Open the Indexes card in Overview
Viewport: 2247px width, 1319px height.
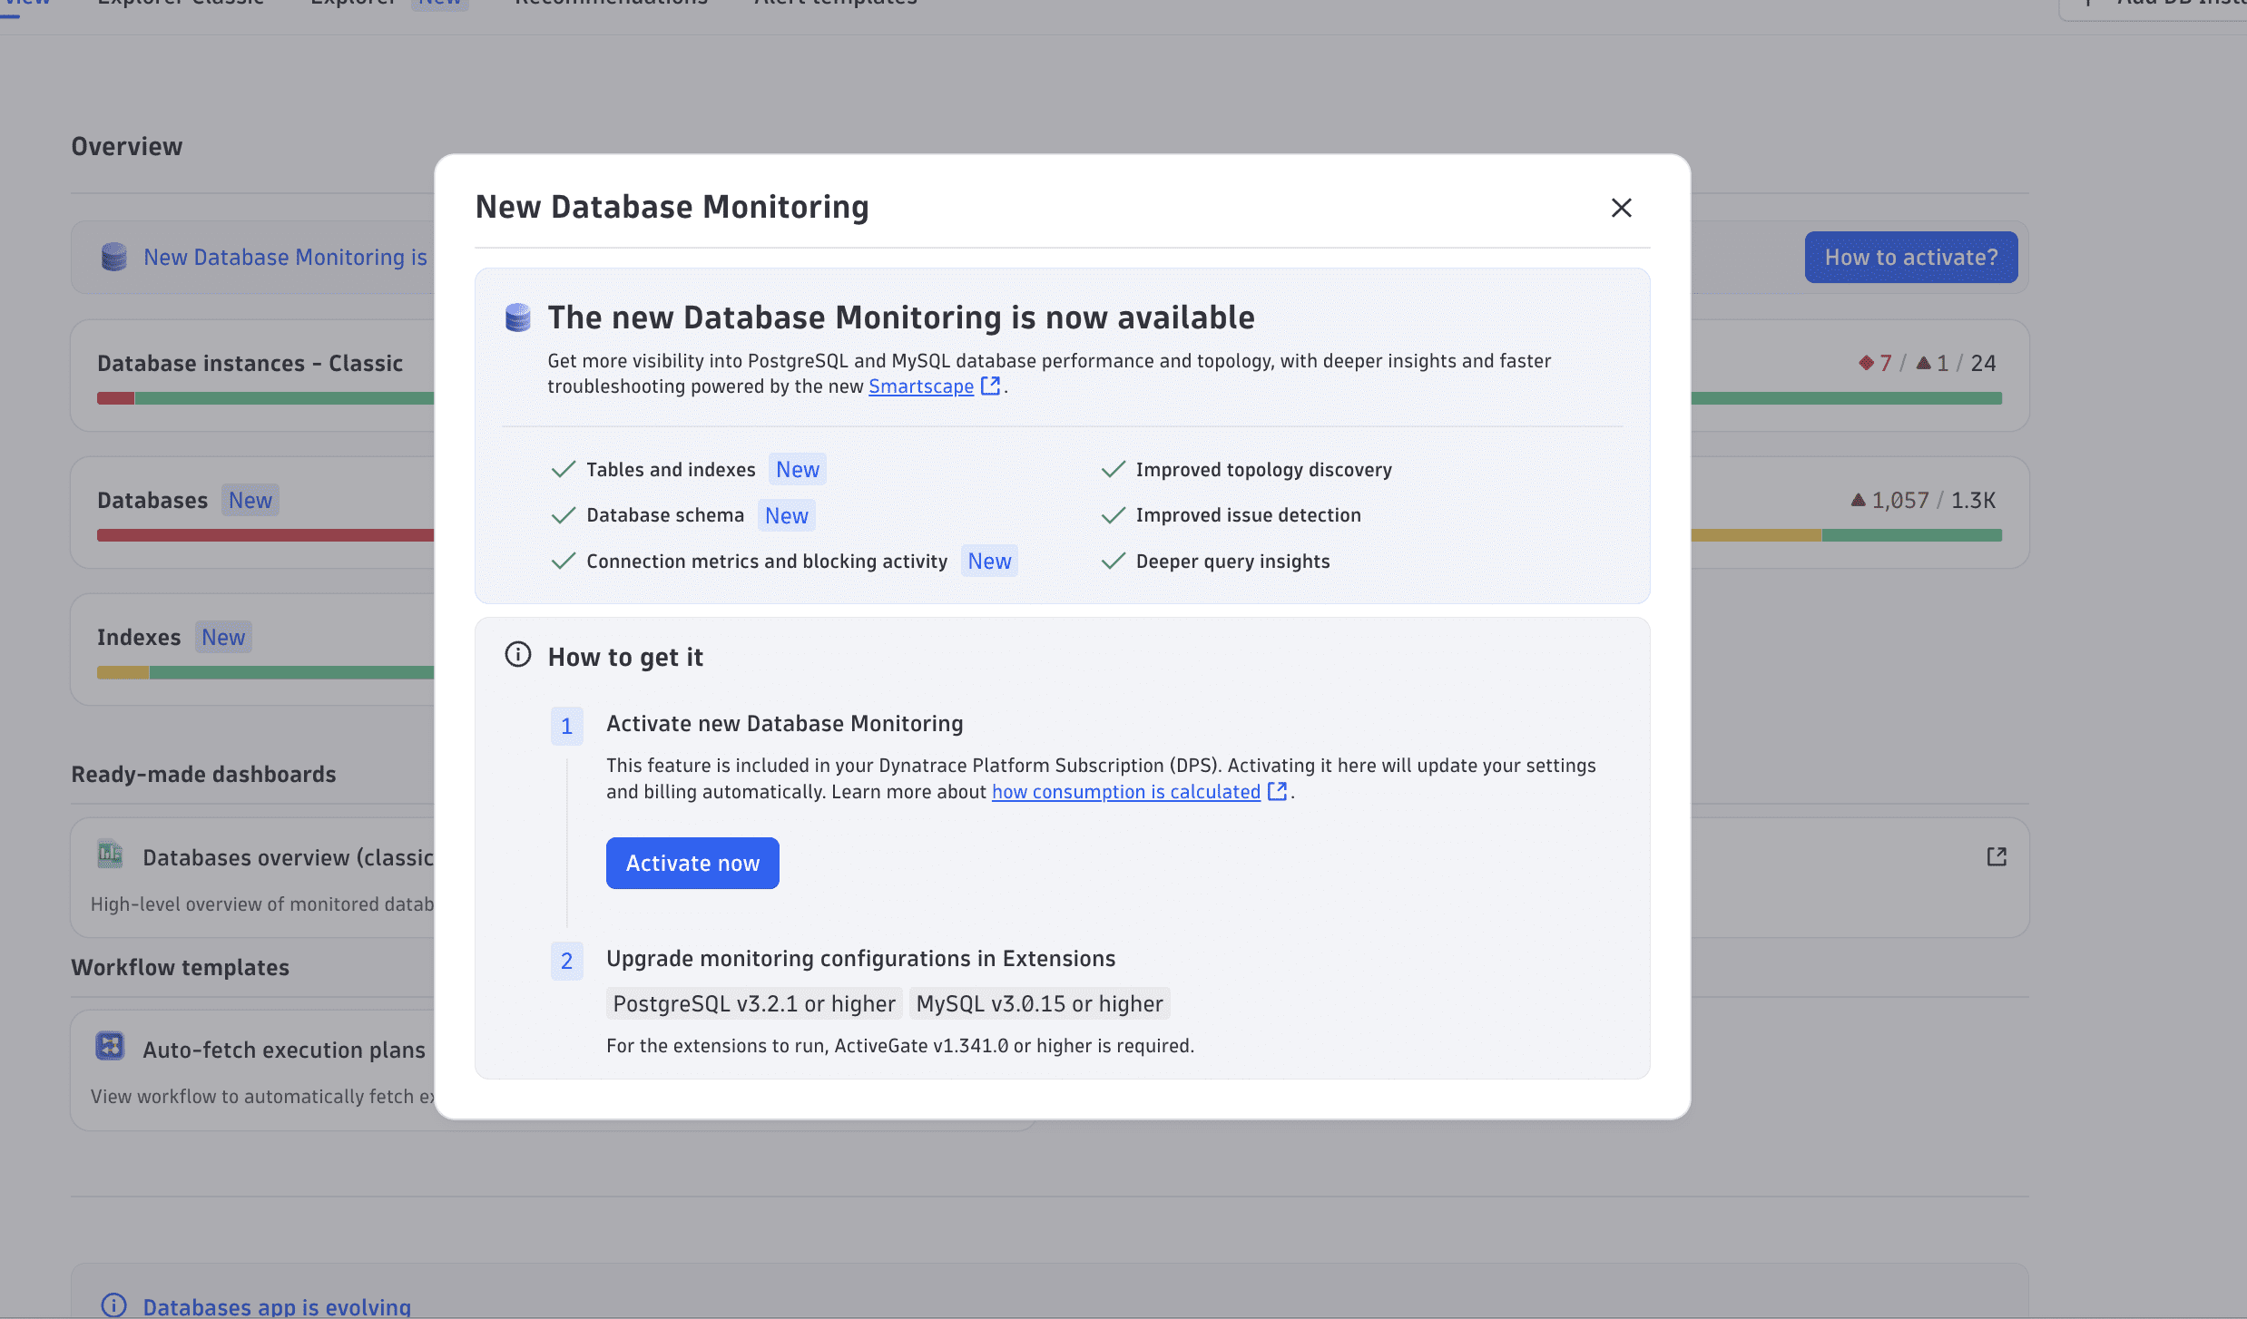[x=252, y=650]
